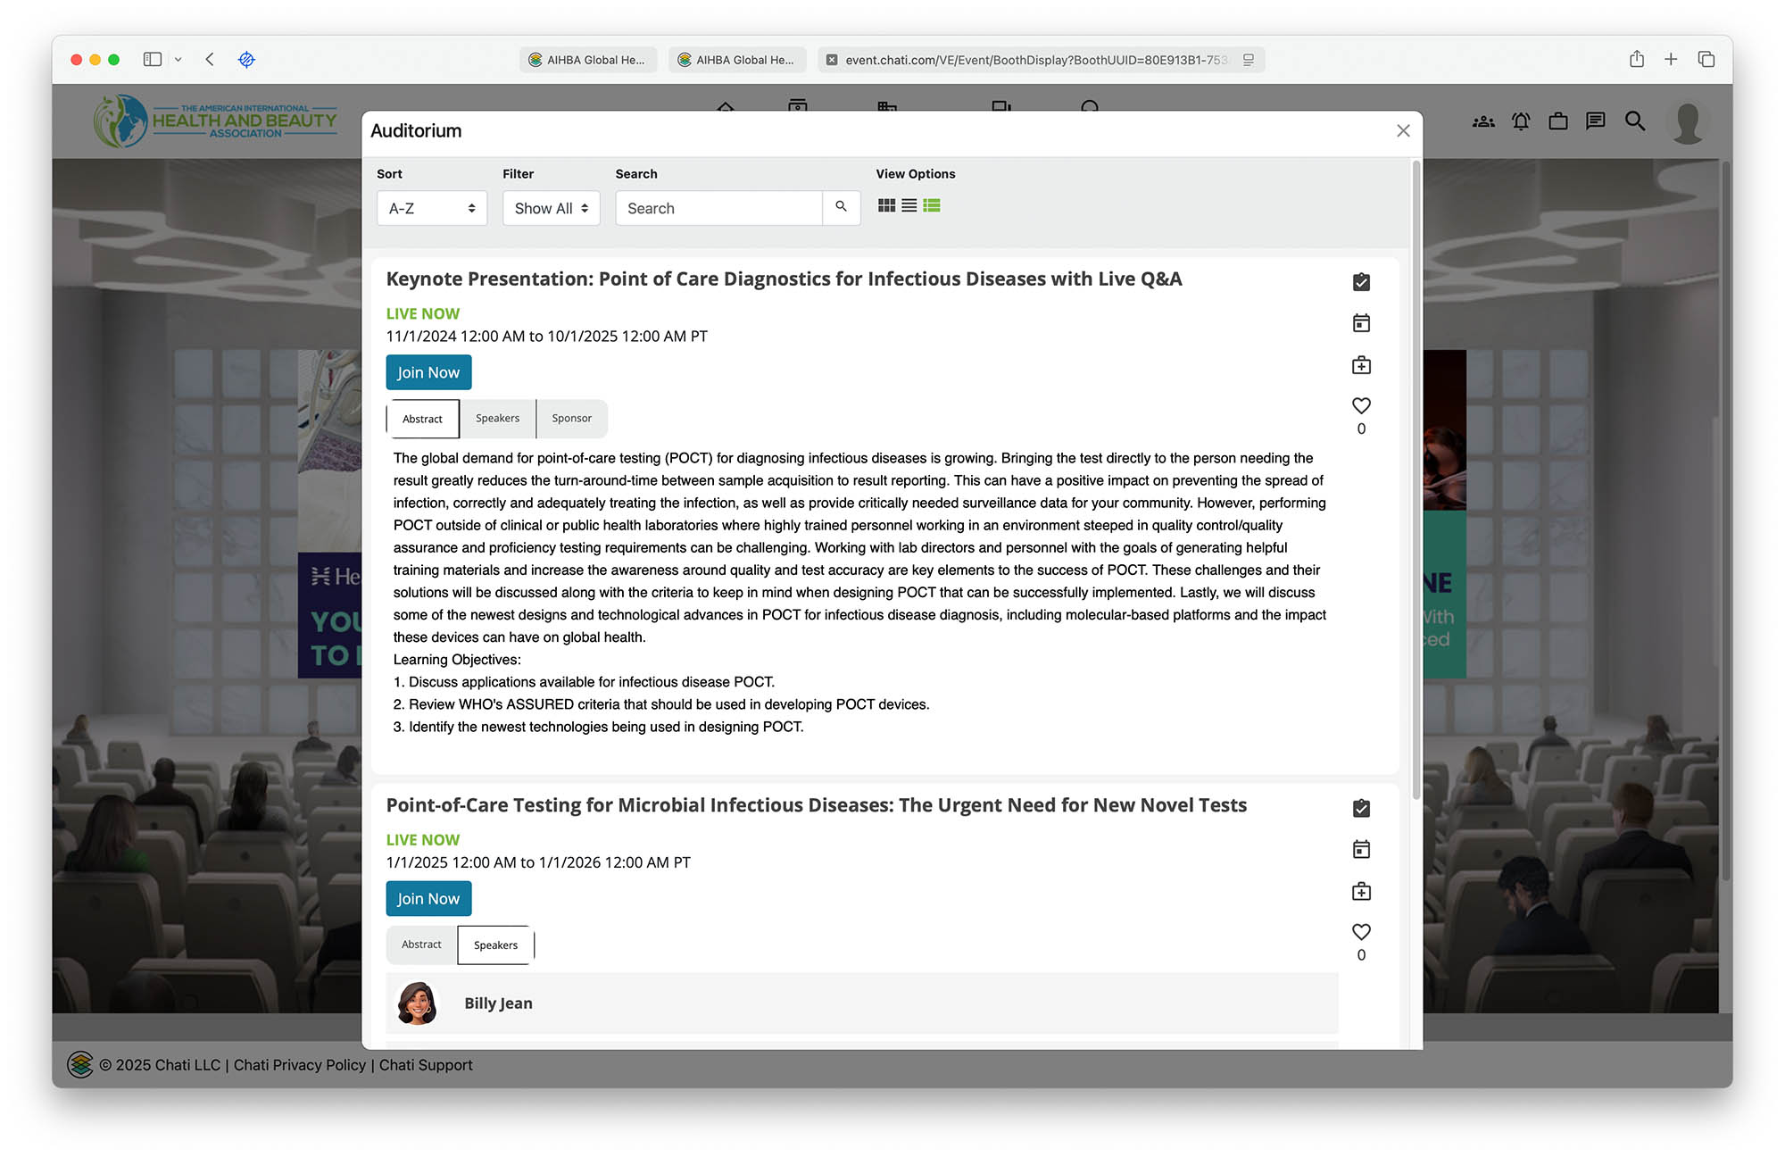Click the Auditorium vertical scrollbar
The image size is (1785, 1157).
(x=1416, y=482)
